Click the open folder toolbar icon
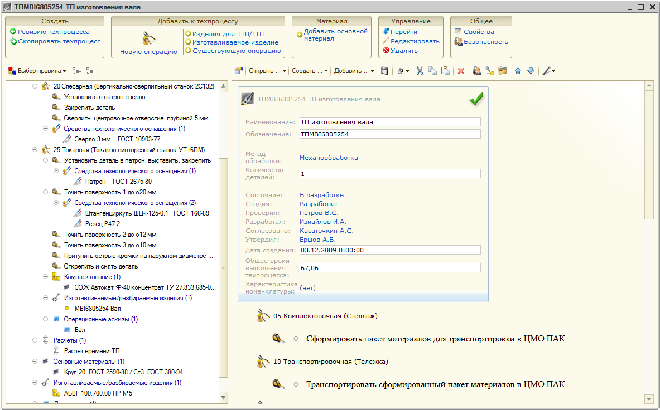The height and width of the screenshot is (410, 660). tap(503, 71)
